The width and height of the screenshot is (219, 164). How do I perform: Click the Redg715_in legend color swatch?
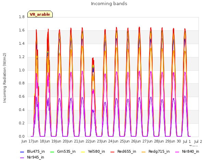click(x=144, y=152)
